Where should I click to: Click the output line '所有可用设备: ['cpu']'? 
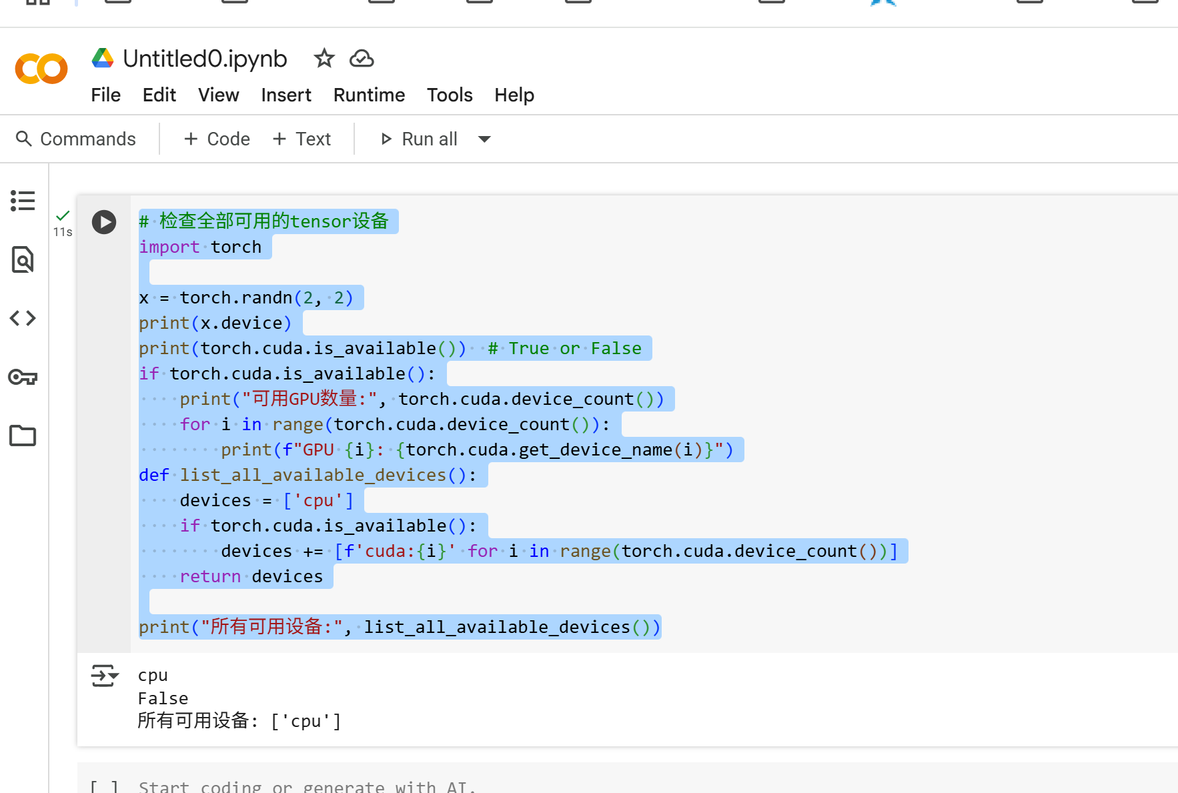click(x=239, y=721)
